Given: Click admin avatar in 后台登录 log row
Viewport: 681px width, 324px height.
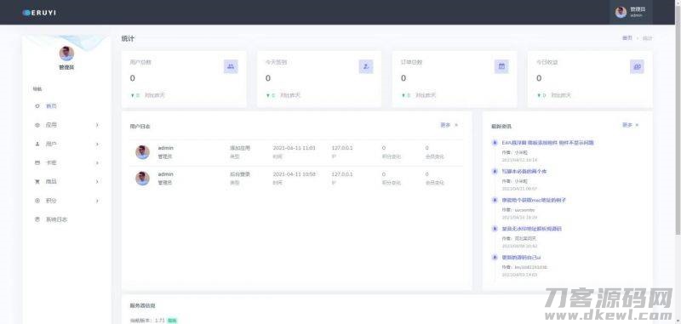Looking at the screenshot, I should click(142, 179).
